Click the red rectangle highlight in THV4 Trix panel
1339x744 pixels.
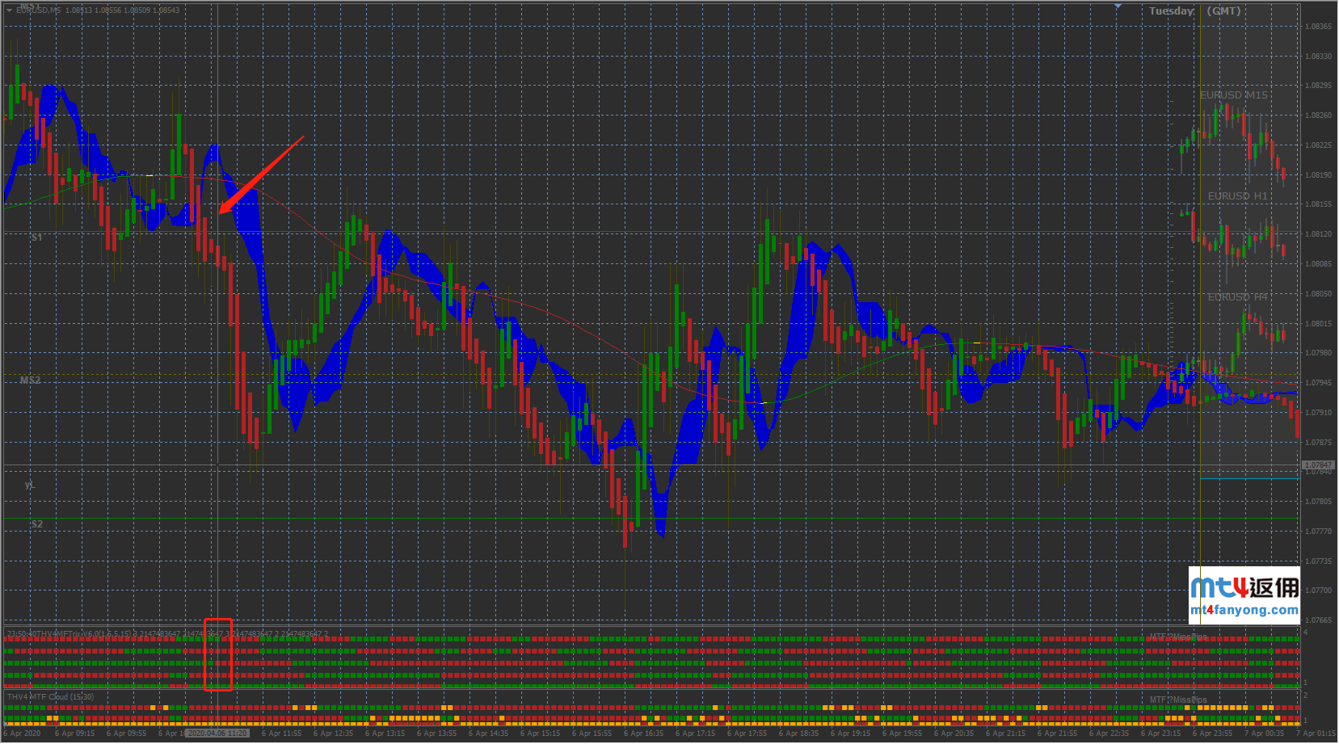click(x=217, y=654)
